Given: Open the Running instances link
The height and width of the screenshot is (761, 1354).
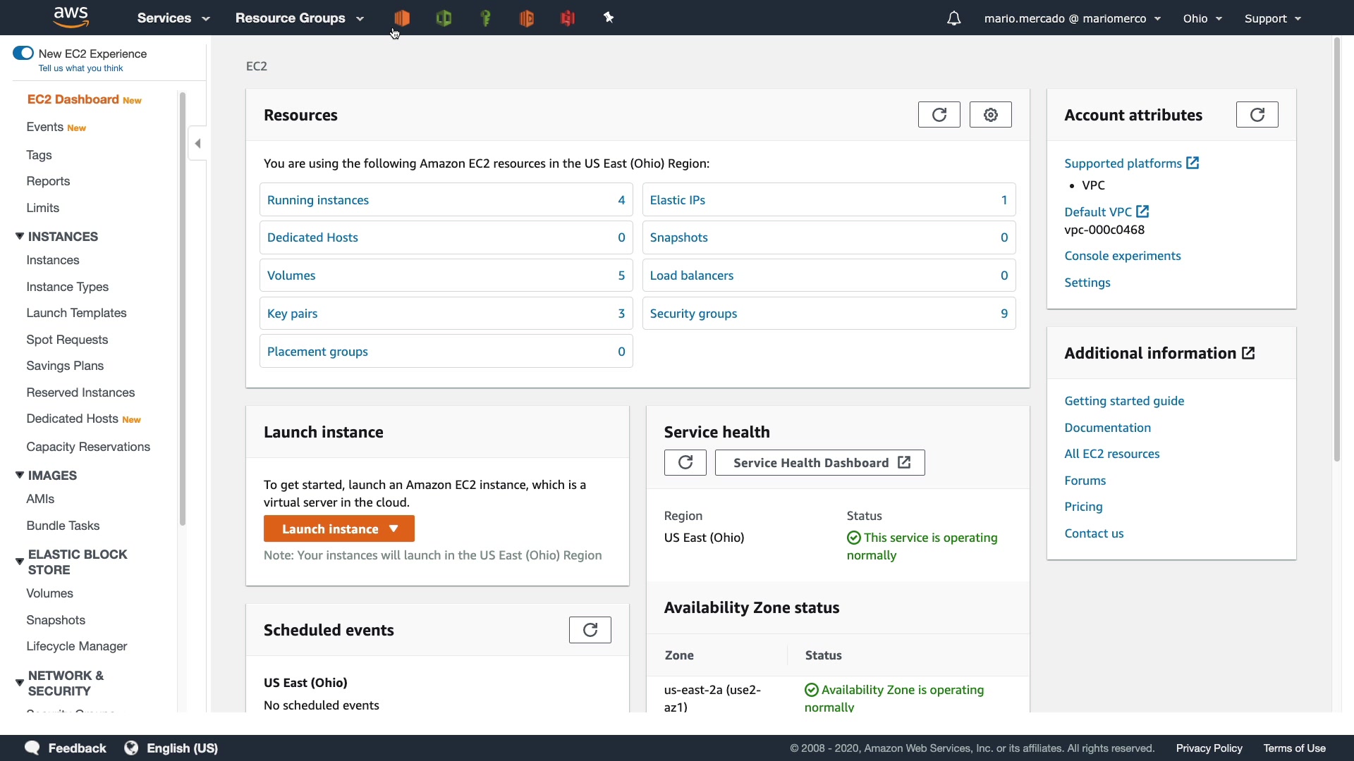Looking at the screenshot, I should [x=317, y=200].
